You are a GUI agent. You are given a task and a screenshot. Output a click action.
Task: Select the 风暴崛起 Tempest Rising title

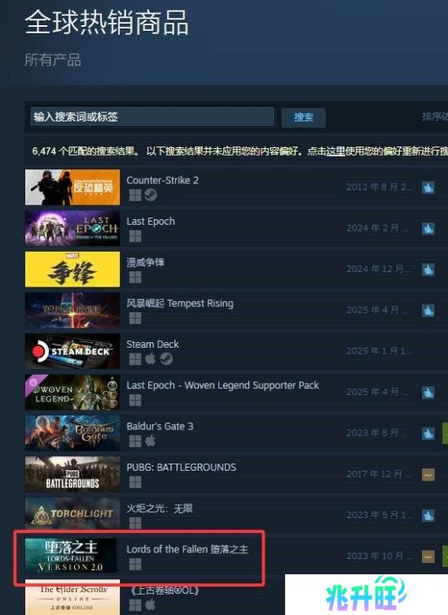[x=180, y=304]
